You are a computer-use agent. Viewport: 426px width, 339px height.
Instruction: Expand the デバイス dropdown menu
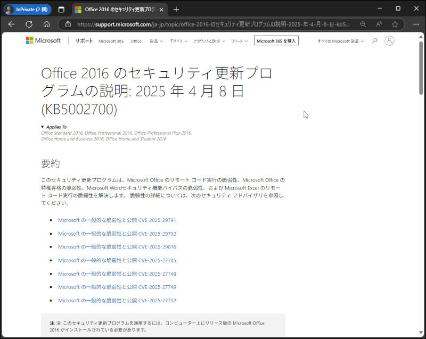click(x=178, y=42)
